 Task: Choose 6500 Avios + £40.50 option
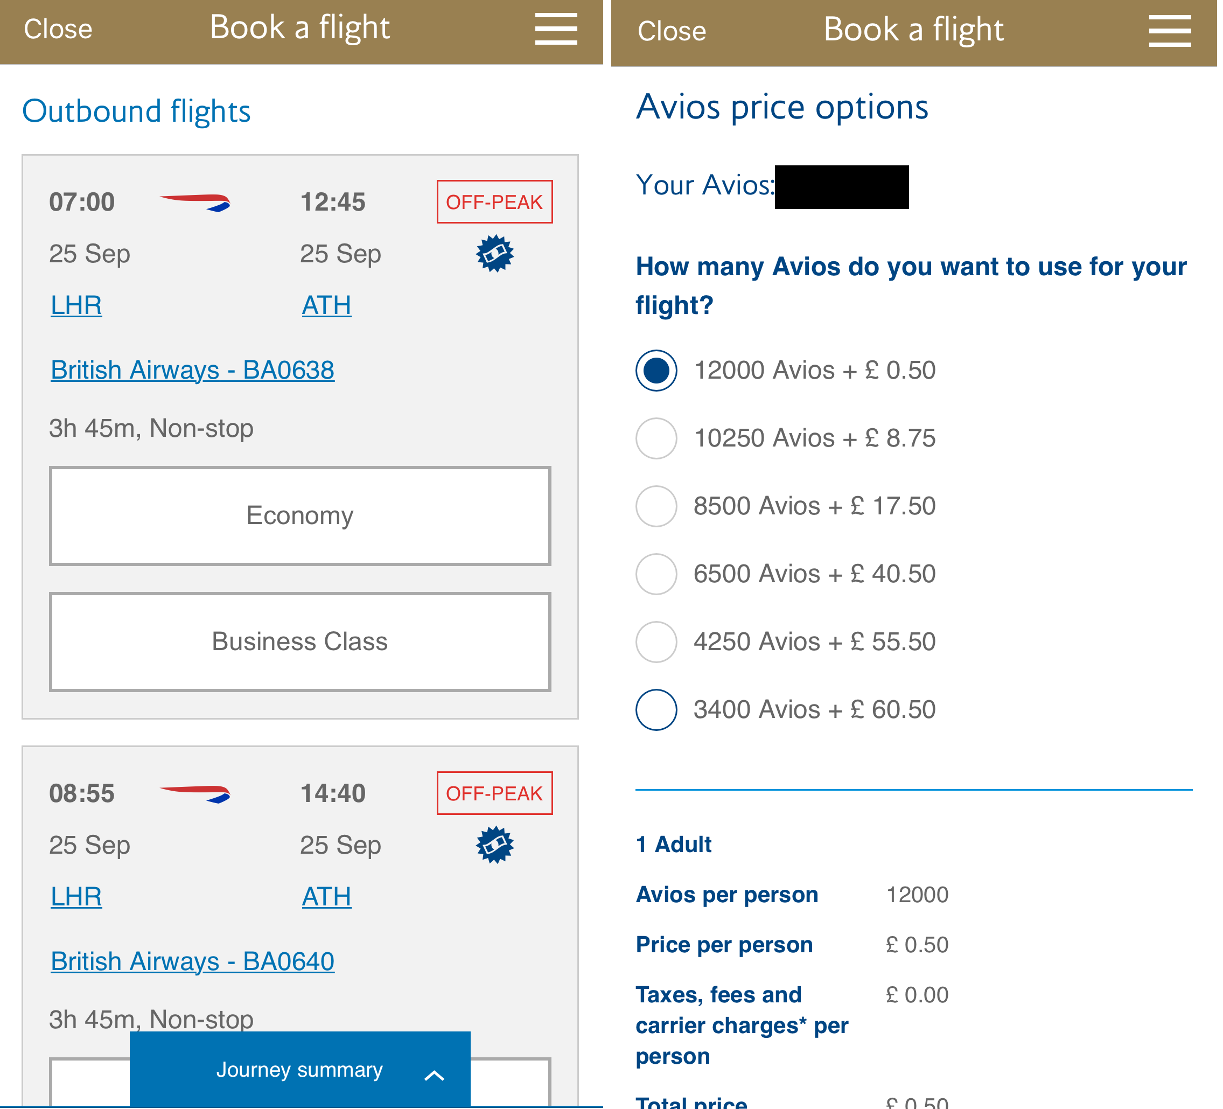656,574
